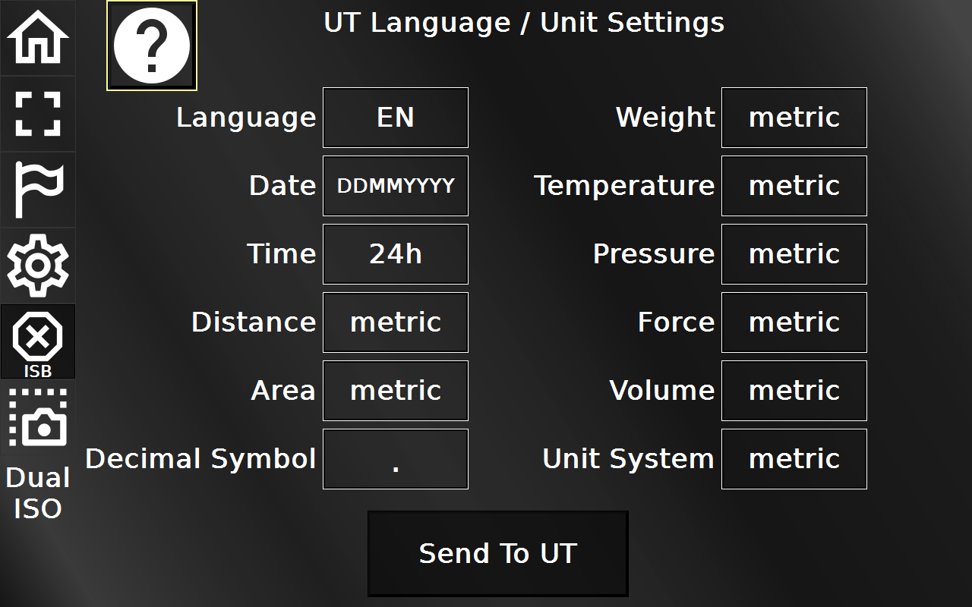Open the settings gear icon

38,266
